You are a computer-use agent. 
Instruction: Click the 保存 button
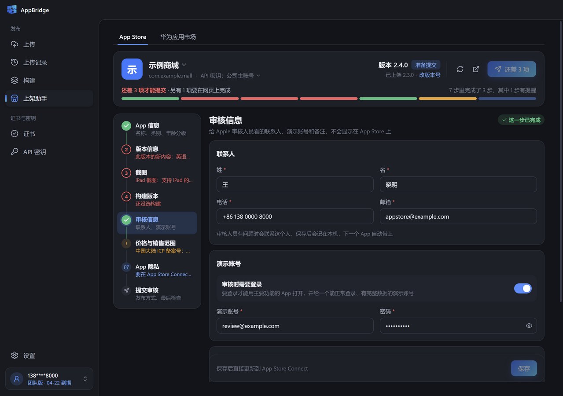pos(524,368)
